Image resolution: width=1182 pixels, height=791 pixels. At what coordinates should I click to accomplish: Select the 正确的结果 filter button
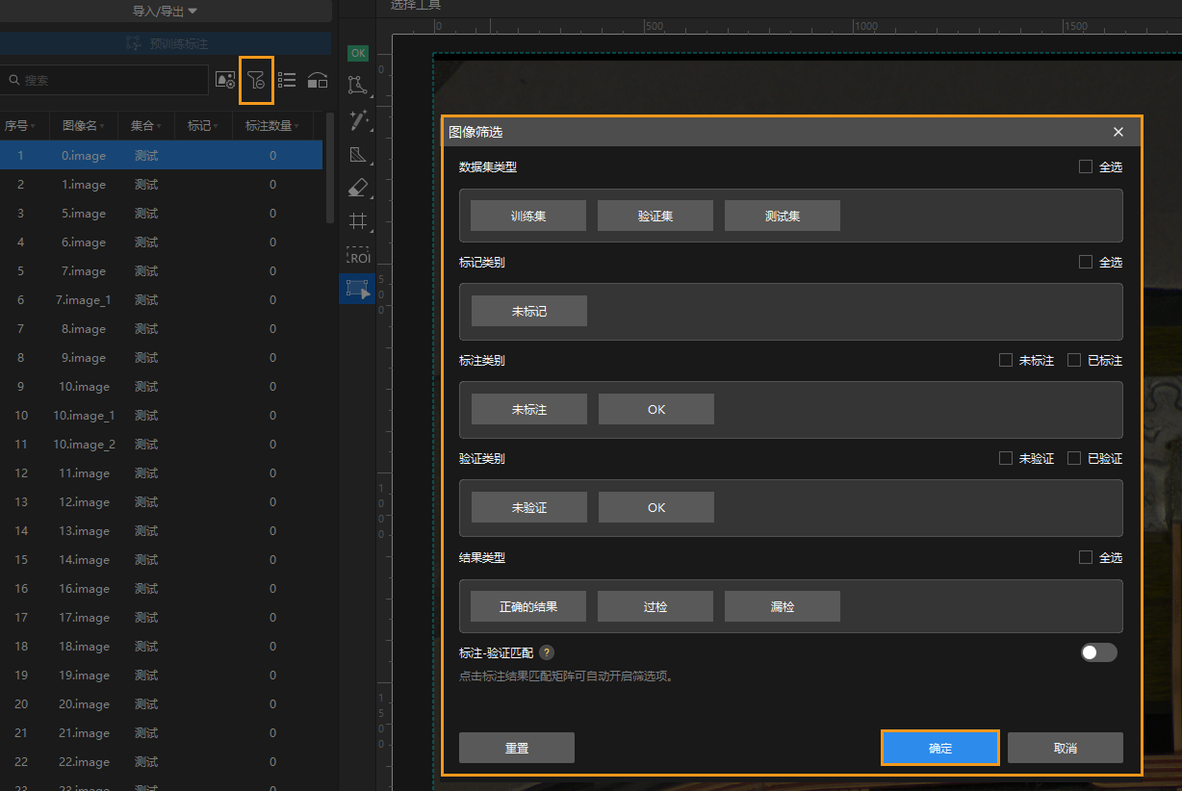528,606
